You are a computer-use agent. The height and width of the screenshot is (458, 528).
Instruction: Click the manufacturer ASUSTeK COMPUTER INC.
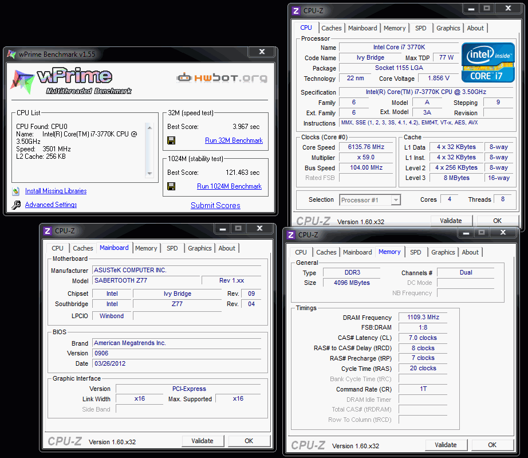click(177, 271)
